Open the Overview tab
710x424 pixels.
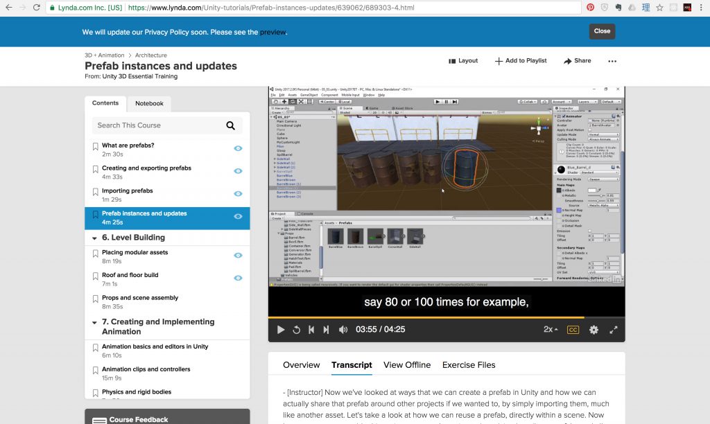pos(301,364)
